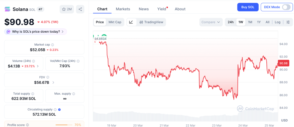The image size is (294, 127).
Task: Open 'Why is SOL's price down today?'
Action: pyautogui.click(x=36, y=32)
